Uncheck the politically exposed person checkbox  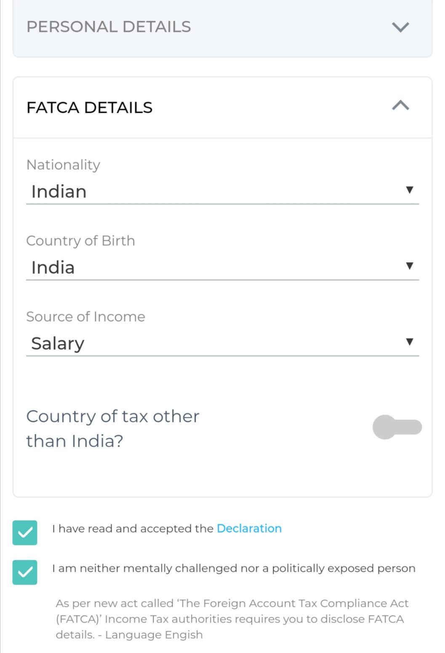25,572
